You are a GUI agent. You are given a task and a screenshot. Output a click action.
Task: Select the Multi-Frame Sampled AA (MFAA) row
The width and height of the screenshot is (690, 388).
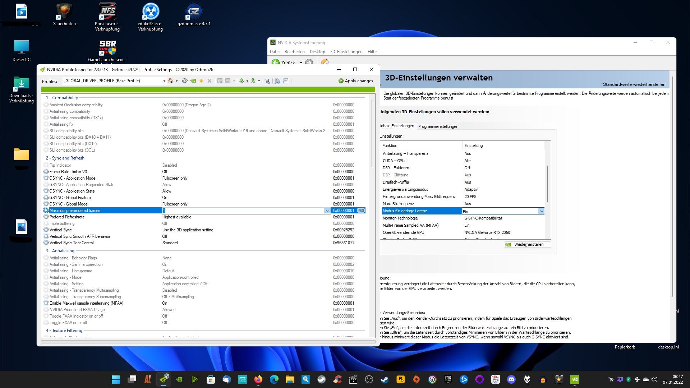463,225
